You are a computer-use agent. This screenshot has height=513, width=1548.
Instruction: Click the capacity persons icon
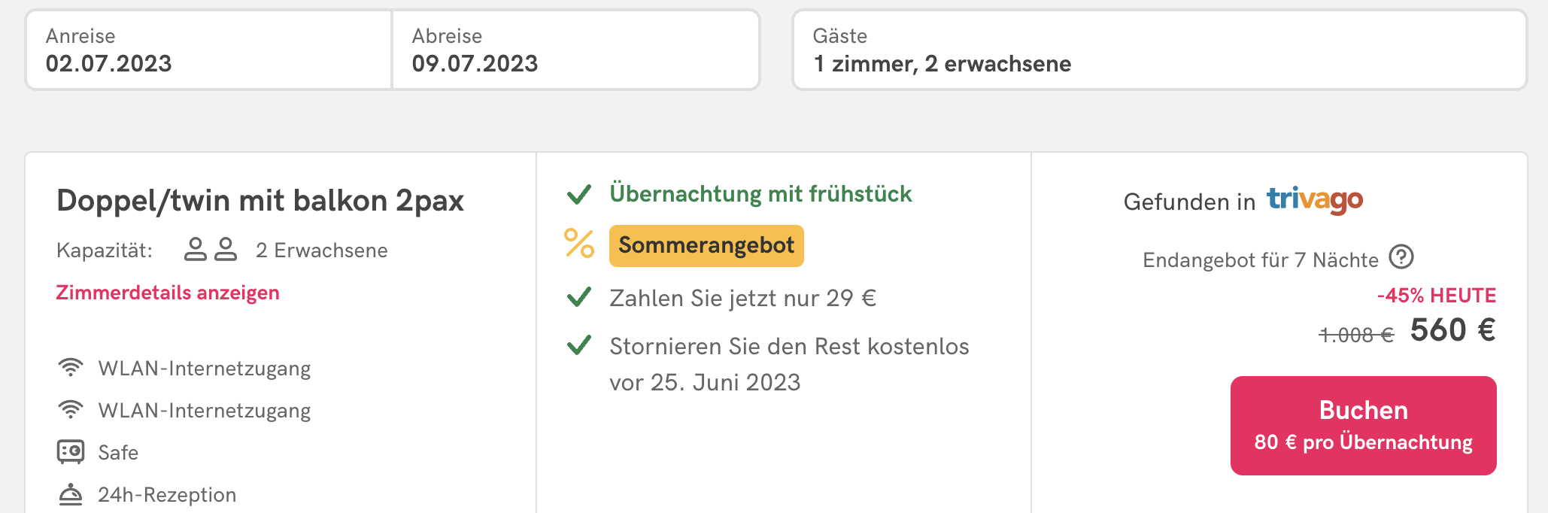pyautogui.click(x=211, y=249)
